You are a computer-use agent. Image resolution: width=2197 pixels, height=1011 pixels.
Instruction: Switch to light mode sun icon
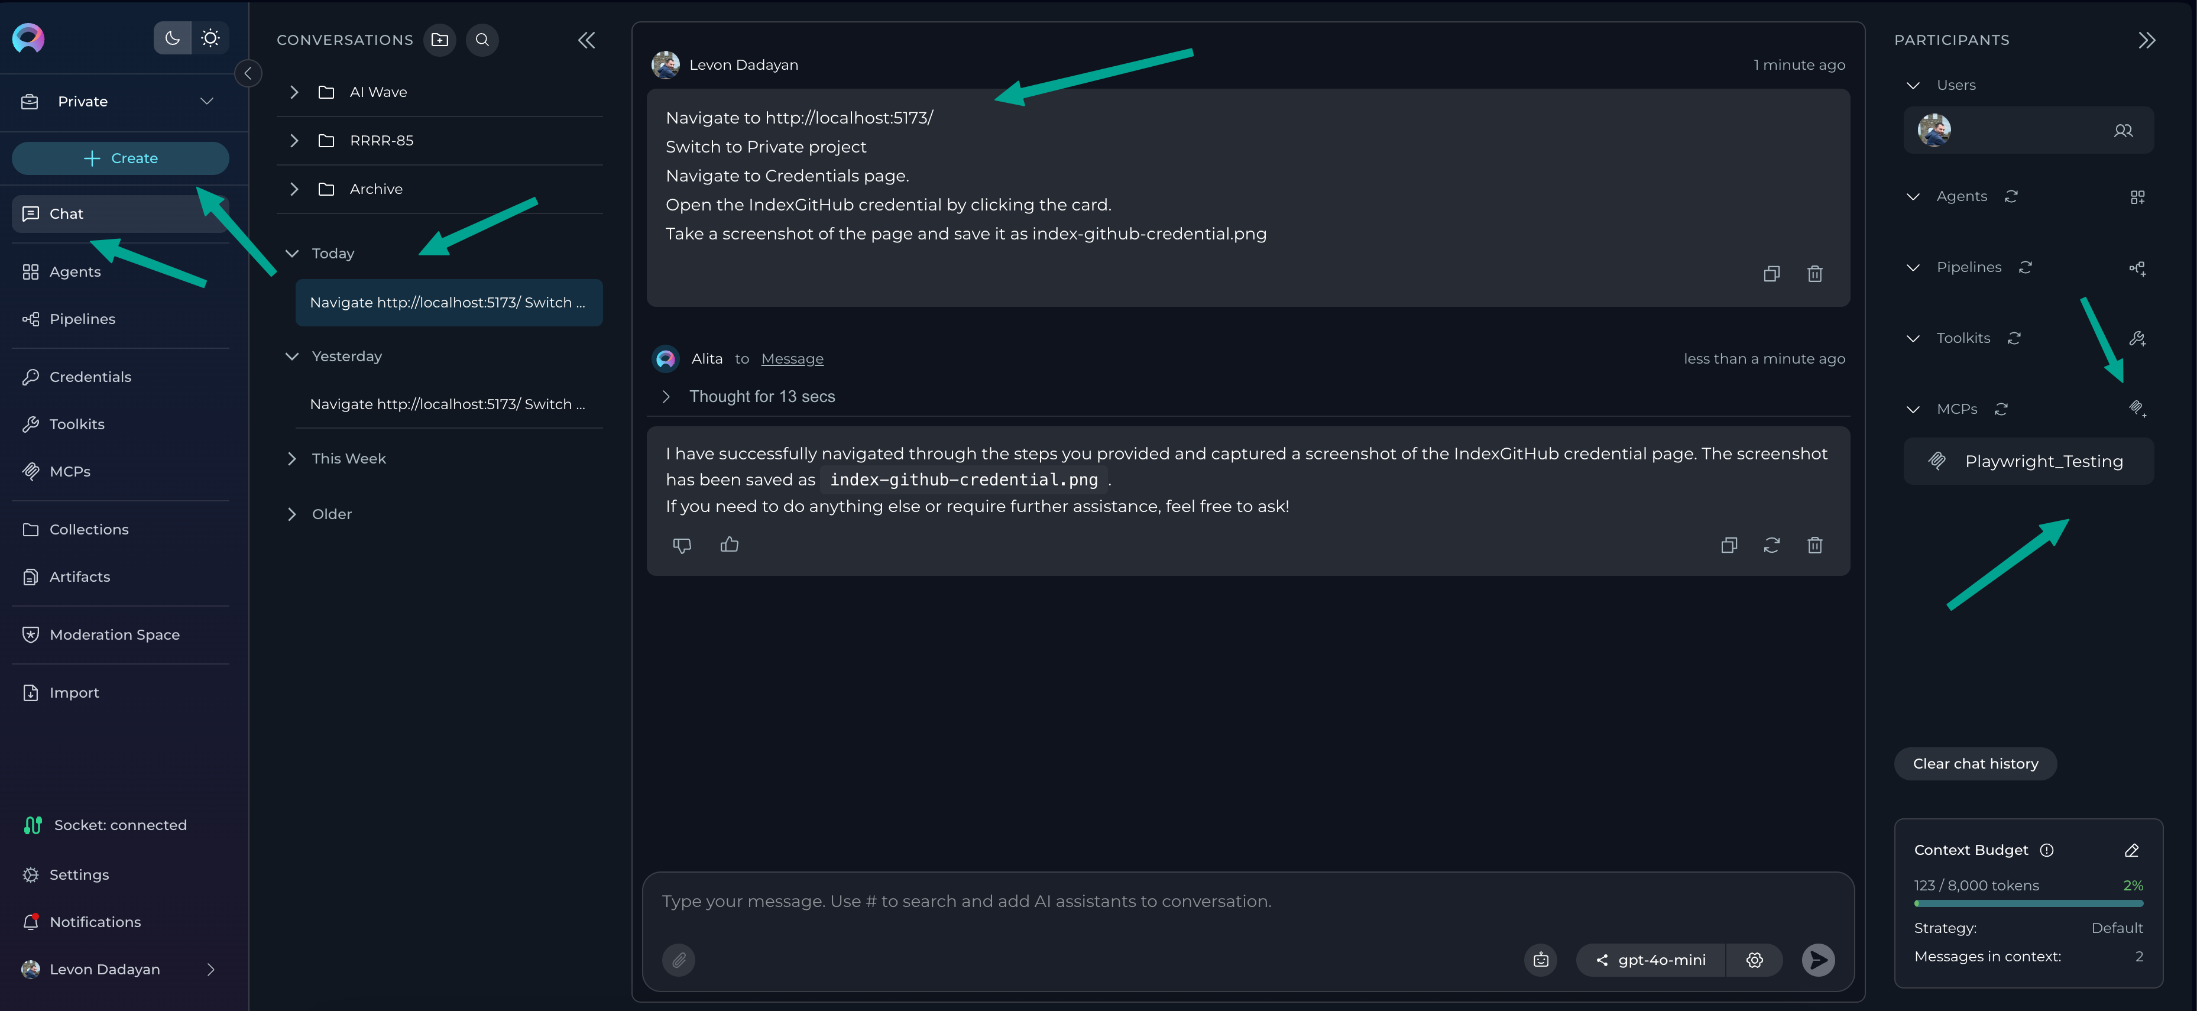click(x=210, y=37)
